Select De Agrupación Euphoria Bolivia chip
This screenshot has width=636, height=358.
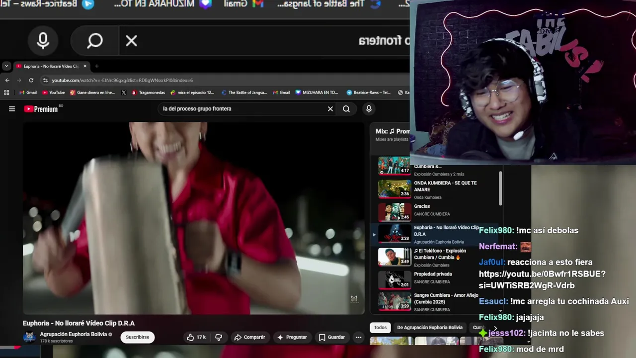tap(430, 328)
